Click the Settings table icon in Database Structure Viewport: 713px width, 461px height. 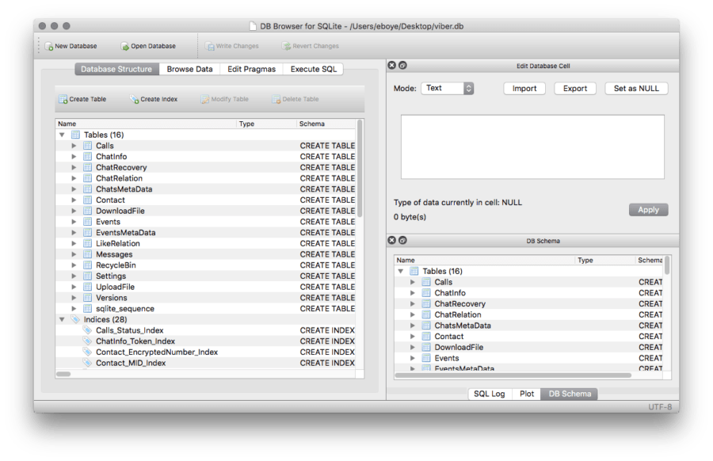pos(88,276)
